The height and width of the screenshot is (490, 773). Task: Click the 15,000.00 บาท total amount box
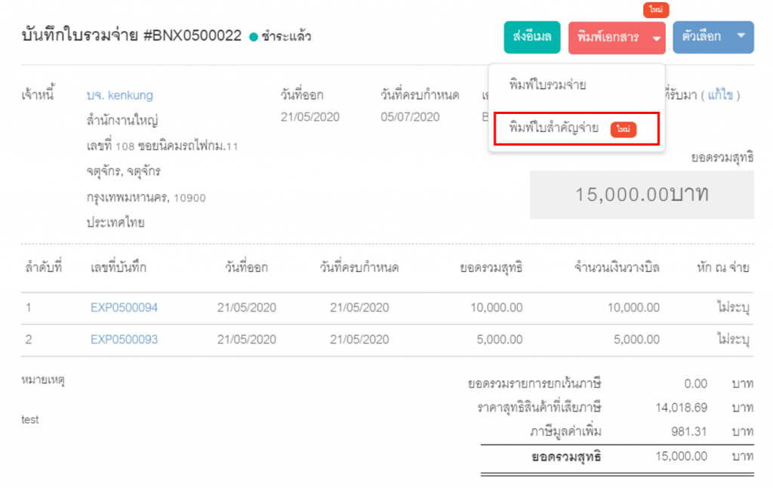tap(642, 193)
